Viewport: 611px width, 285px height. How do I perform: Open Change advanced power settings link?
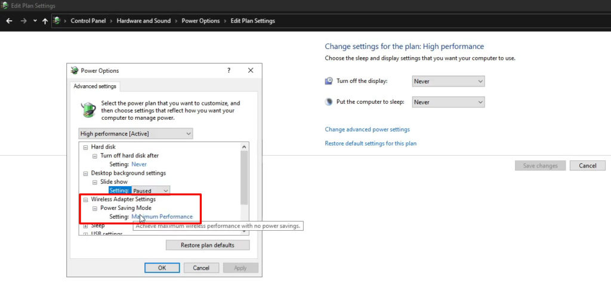[x=368, y=129]
